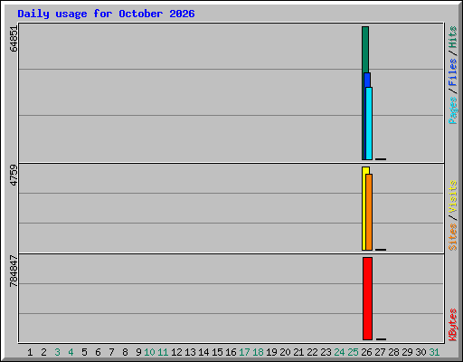Click day 9 on the x-axis
This screenshot has height=362, width=463.
pyautogui.click(x=138, y=352)
